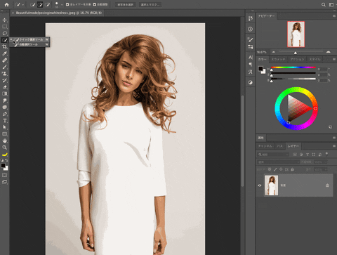Click the New Selection mode button
This screenshot has height=255, width=337.
(33, 4)
